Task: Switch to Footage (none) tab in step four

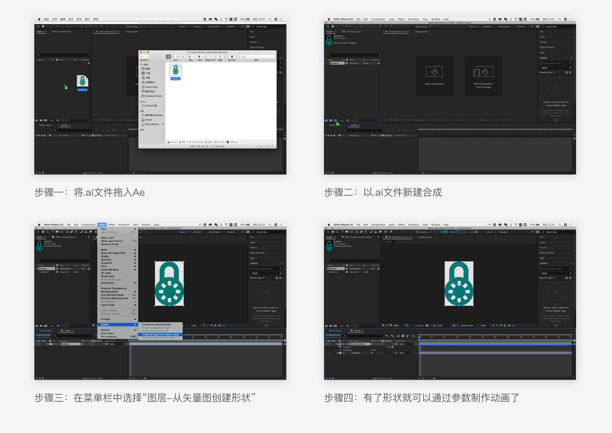Action: 425,237
